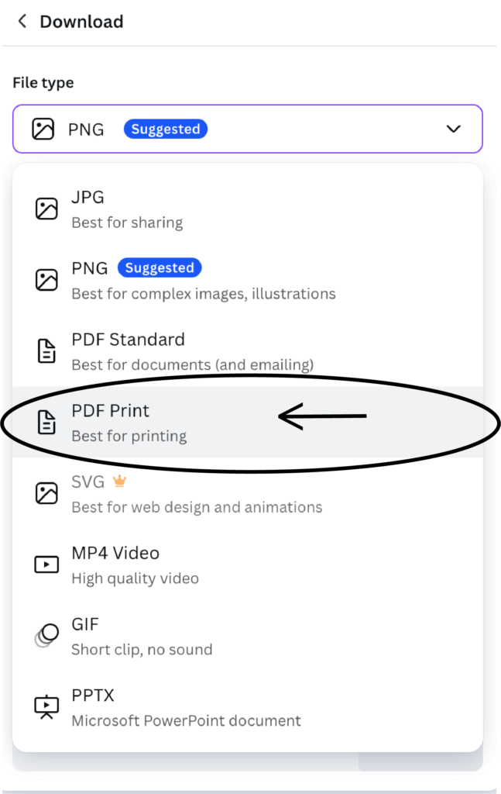
Task: Click the image icon beside SVG
Action: pyautogui.click(x=46, y=493)
